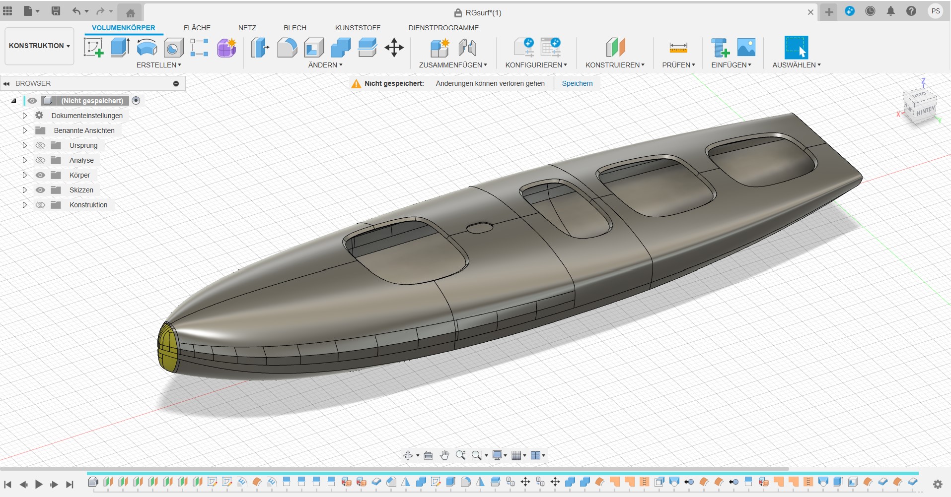951x497 pixels.
Task: Switch to the FLÄCHE tab
Action: tap(197, 28)
